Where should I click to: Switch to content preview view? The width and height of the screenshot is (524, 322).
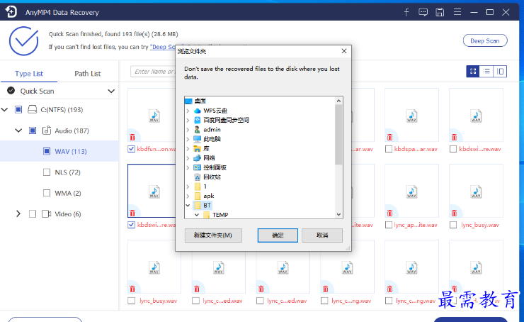(x=500, y=72)
